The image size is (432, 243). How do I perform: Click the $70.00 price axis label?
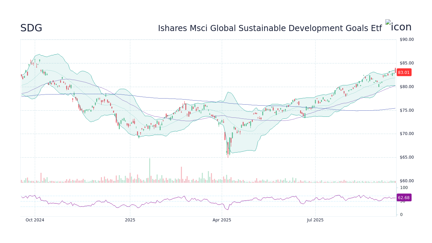(x=407, y=134)
